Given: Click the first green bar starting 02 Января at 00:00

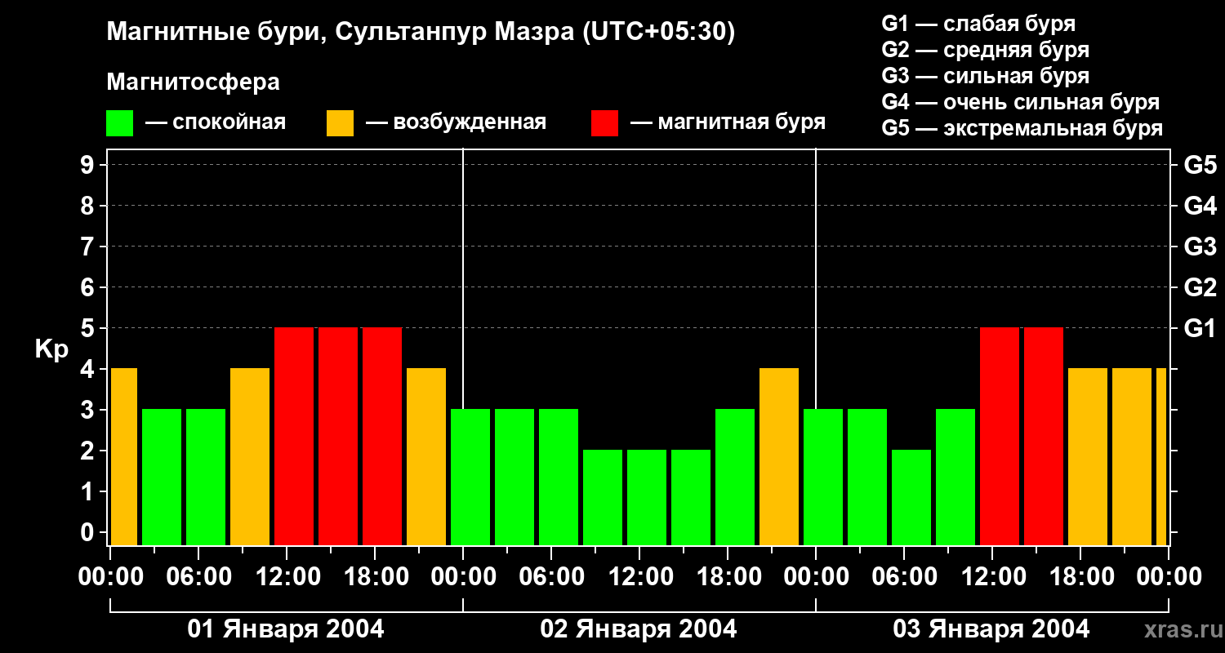Looking at the screenshot, I should [470, 478].
